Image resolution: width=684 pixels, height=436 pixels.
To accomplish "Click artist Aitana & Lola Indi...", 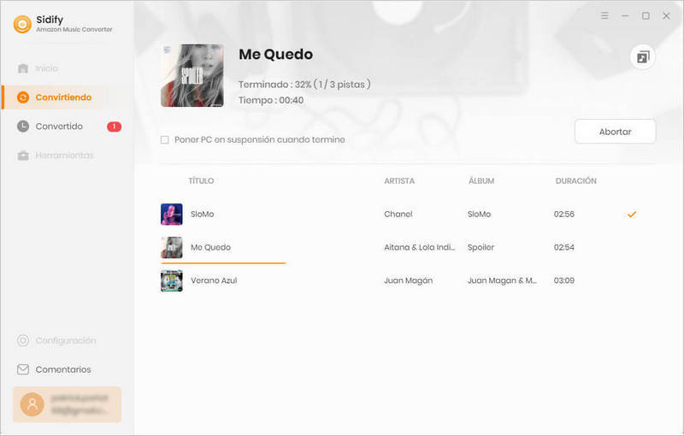I will [x=420, y=247].
